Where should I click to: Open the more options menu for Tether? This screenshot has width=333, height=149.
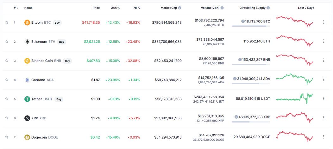(x=324, y=98)
